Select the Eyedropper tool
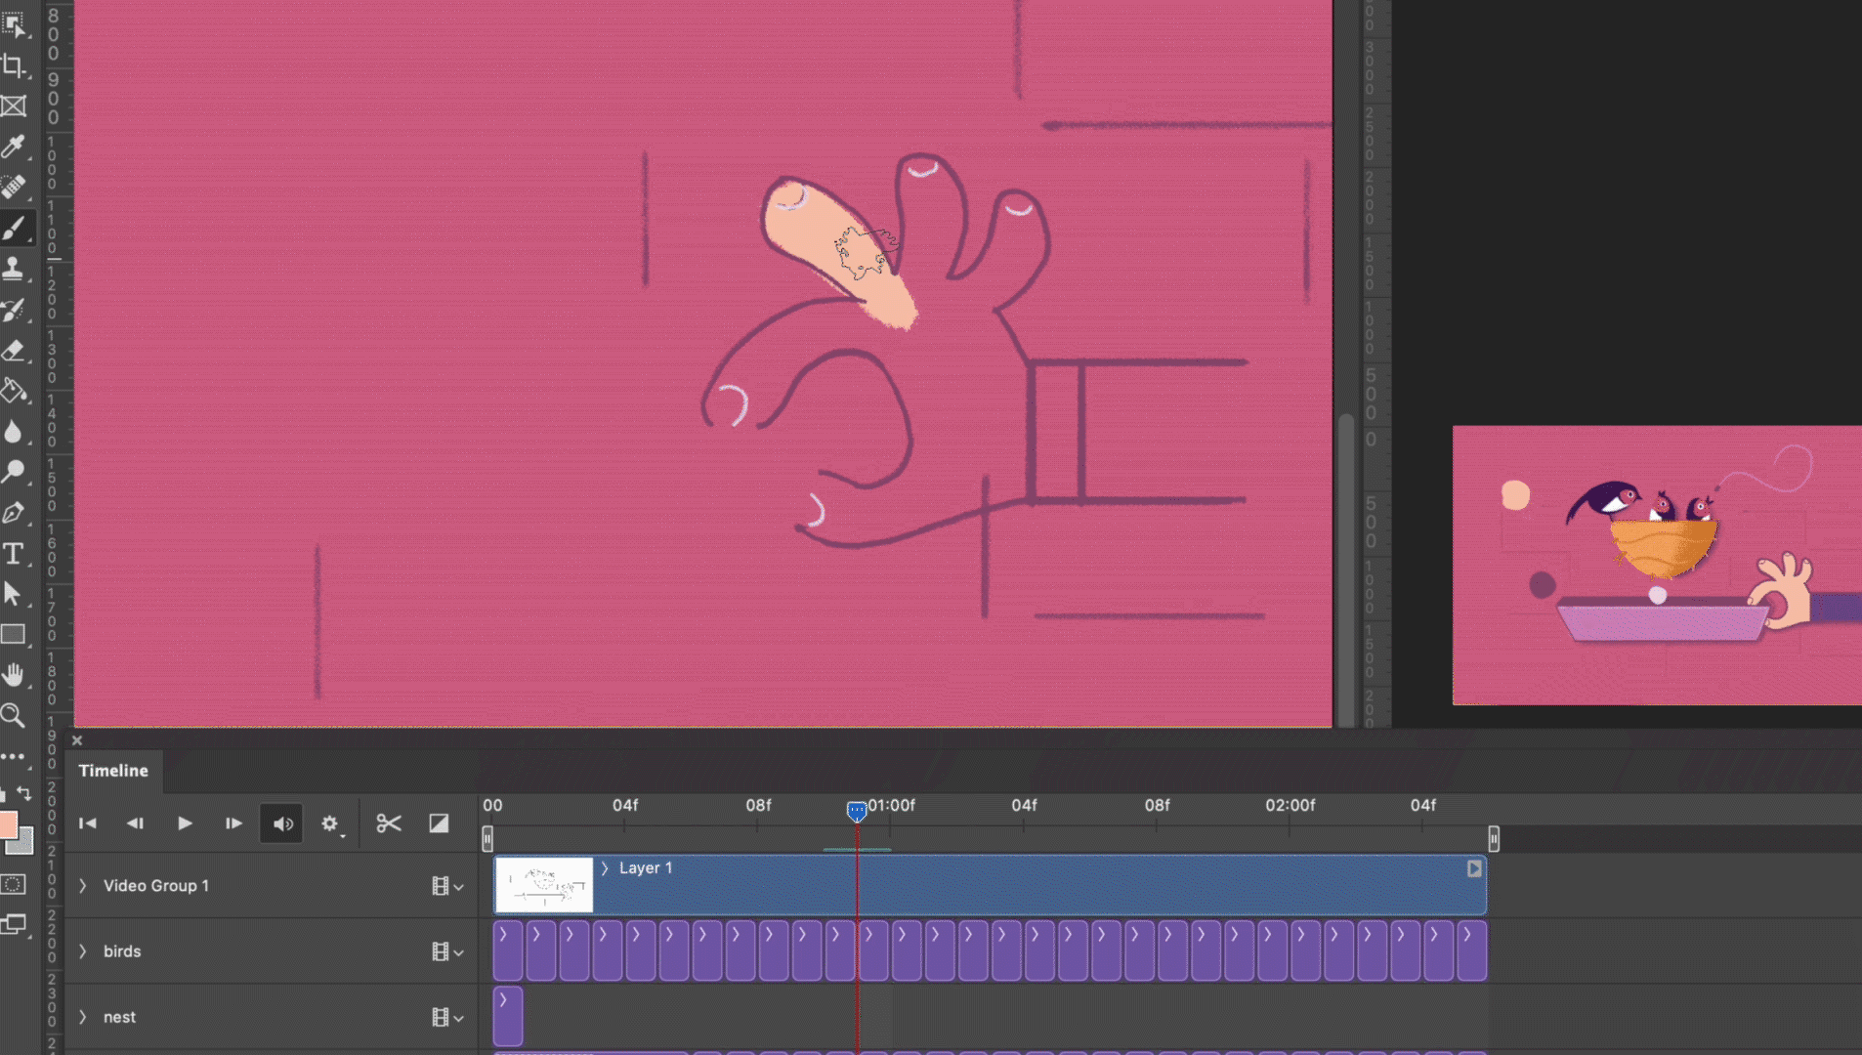The width and height of the screenshot is (1862, 1055). tap(14, 147)
